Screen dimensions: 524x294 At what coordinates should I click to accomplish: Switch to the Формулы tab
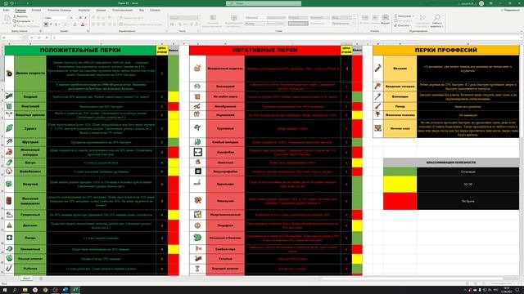coord(84,11)
